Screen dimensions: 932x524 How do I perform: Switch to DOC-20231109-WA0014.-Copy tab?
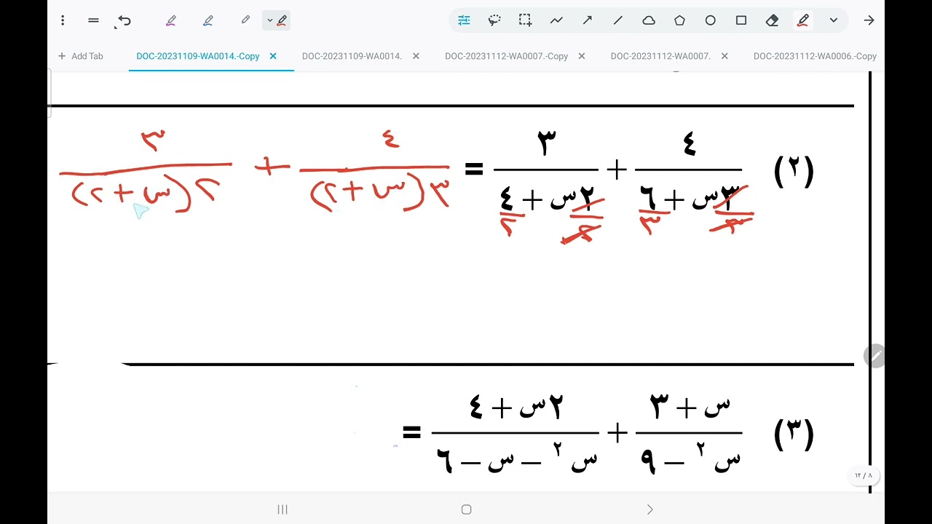pos(197,56)
